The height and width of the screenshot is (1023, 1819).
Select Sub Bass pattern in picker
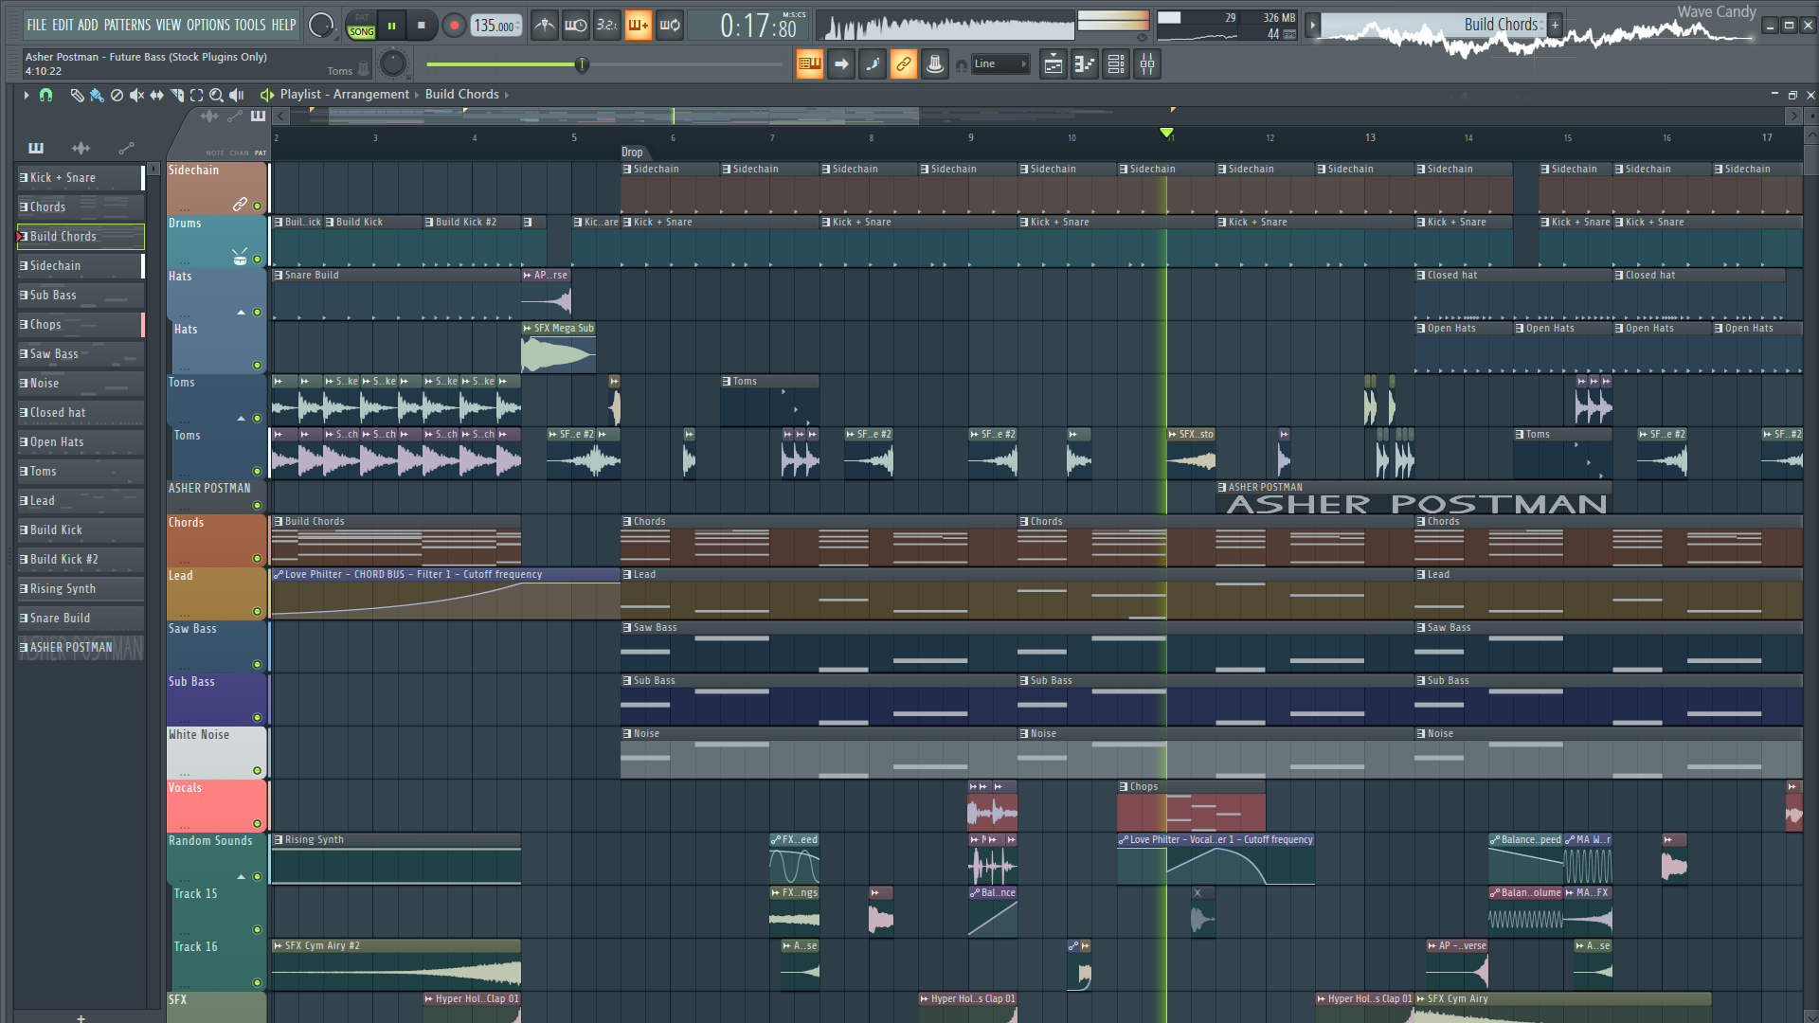click(81, 295)
